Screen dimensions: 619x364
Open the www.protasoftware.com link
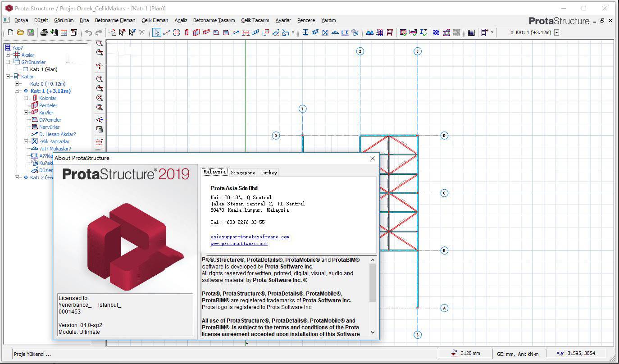point(239,243)
